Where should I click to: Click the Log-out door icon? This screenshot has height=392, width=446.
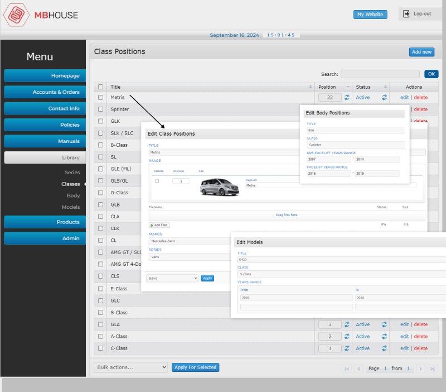point(406,13)
